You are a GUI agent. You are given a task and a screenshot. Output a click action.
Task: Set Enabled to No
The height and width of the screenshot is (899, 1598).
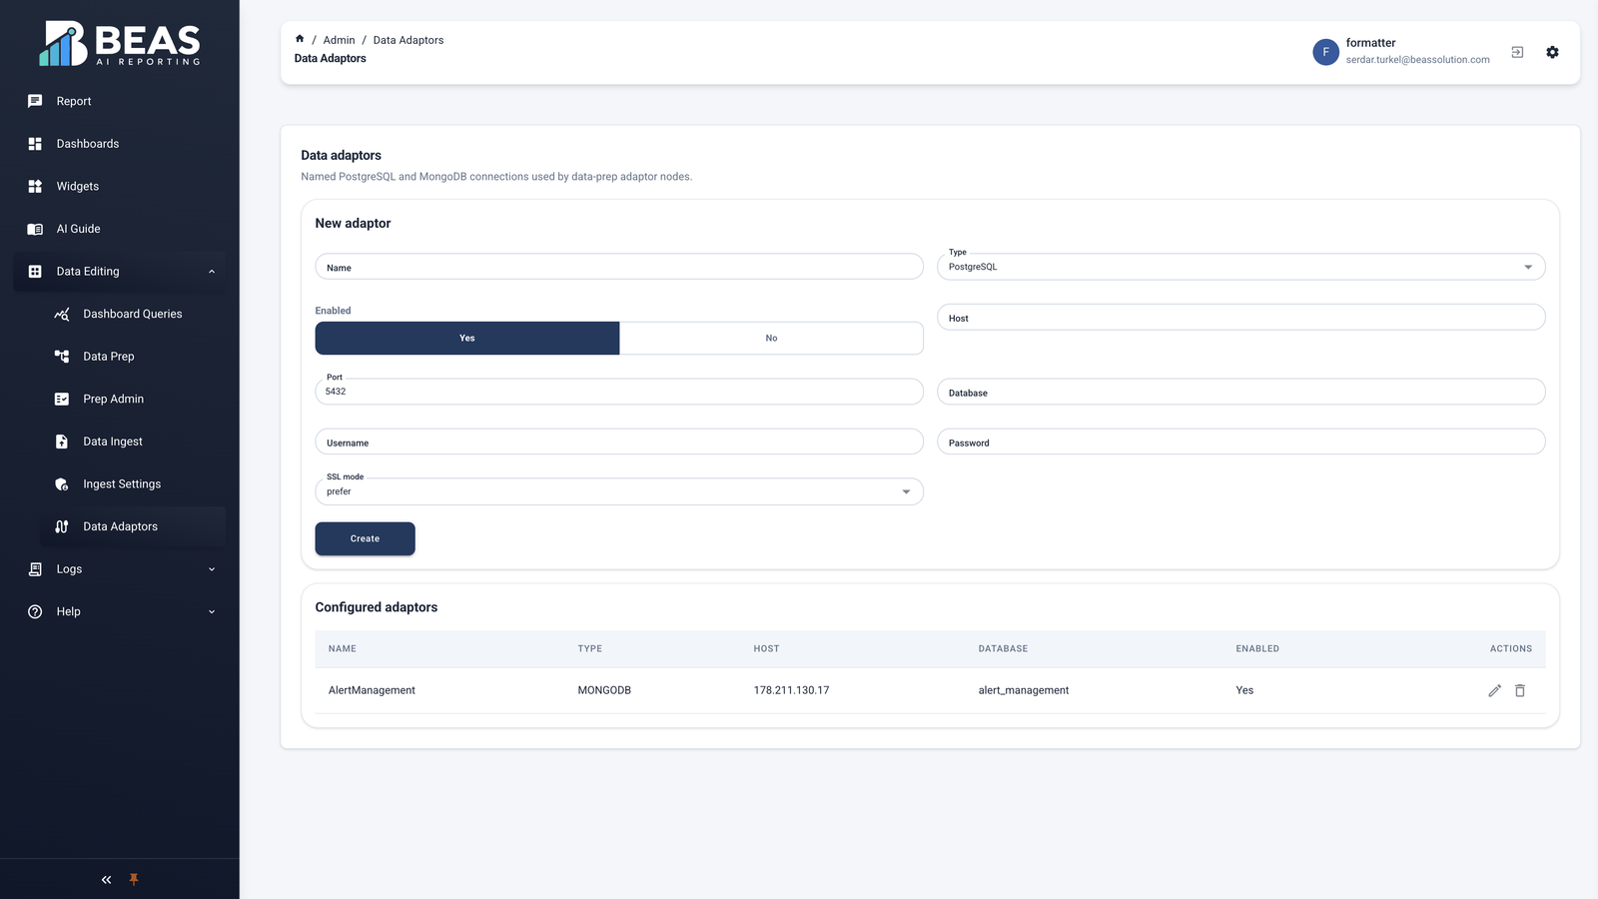[771, 338]
